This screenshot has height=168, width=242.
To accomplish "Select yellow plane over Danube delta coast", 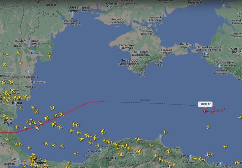I will (49, 55).
